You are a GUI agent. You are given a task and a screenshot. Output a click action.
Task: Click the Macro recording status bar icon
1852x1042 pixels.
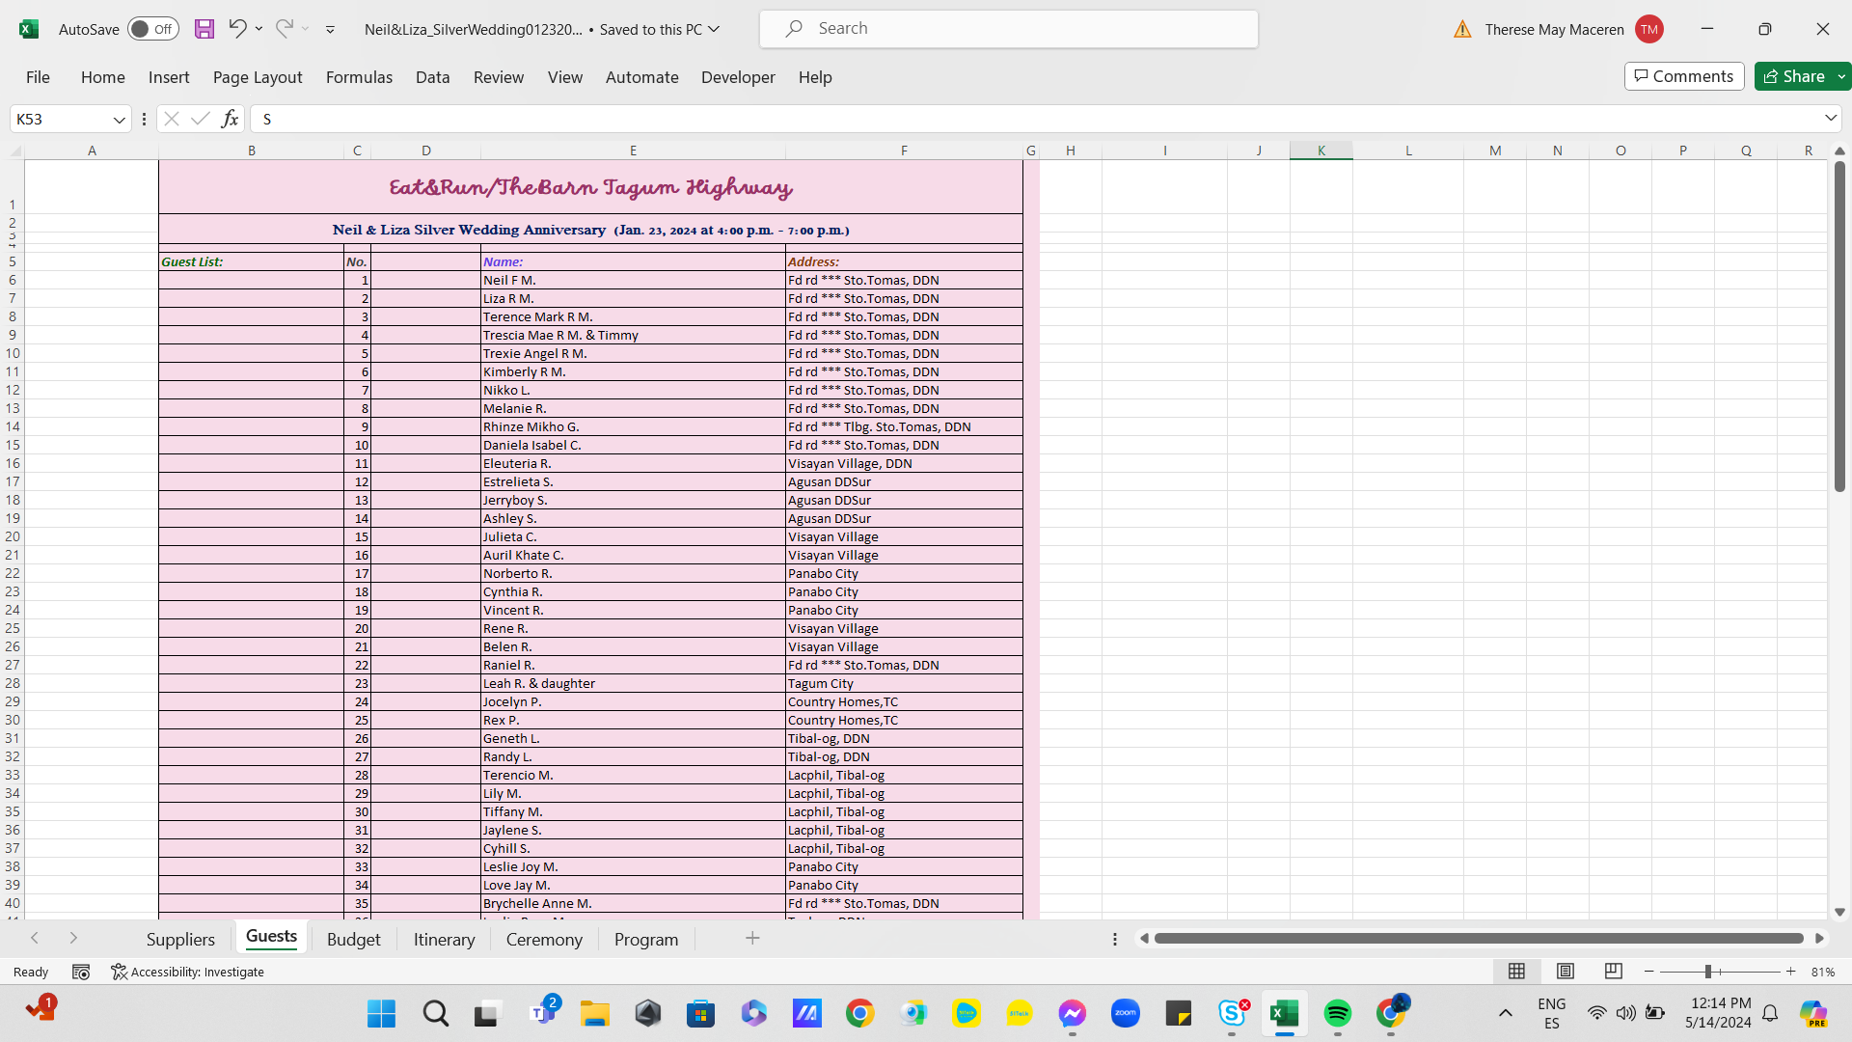point(81,972)
